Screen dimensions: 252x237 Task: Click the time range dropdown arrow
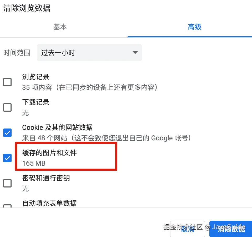135,53
